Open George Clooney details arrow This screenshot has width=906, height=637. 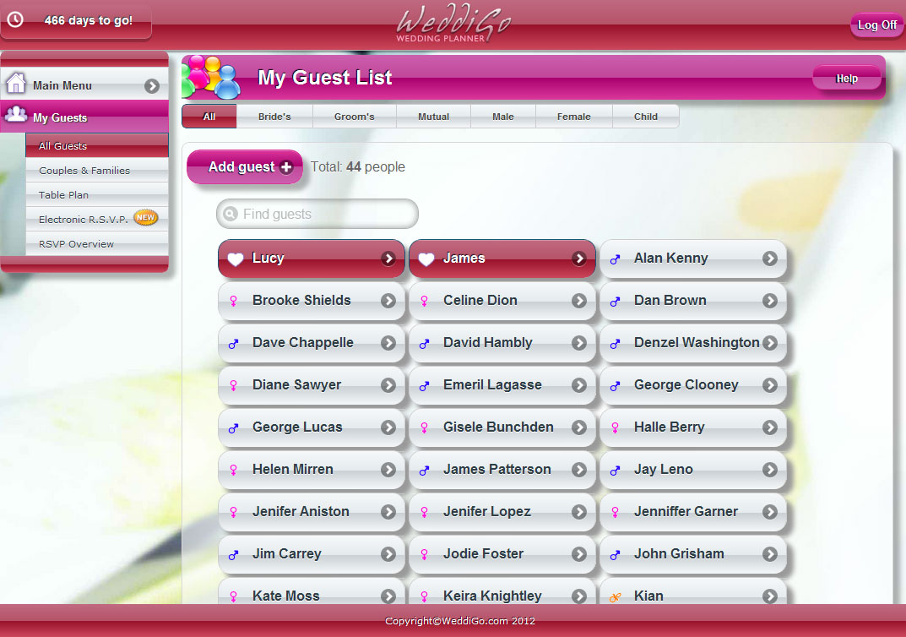[x=769, y=385]
